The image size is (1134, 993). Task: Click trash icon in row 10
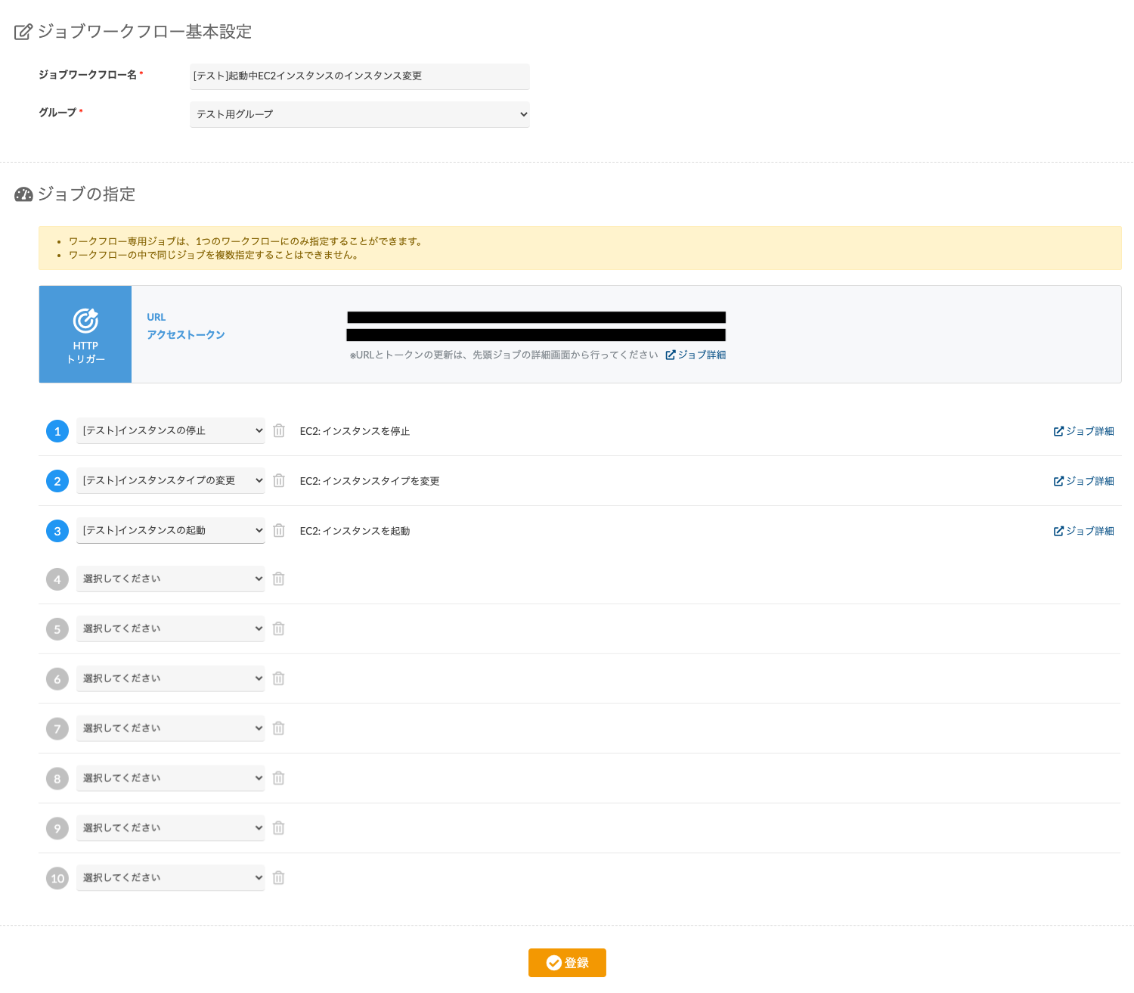pos(278,878)
